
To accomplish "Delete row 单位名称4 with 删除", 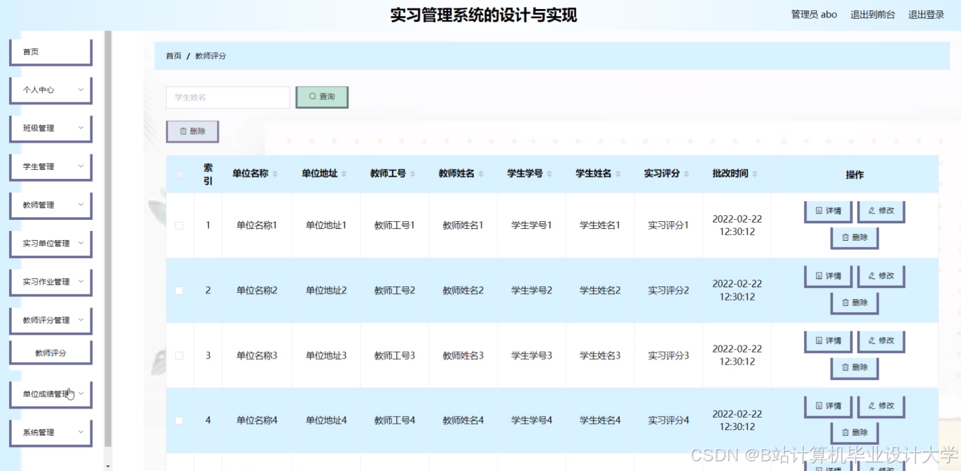I will (855, 432).
